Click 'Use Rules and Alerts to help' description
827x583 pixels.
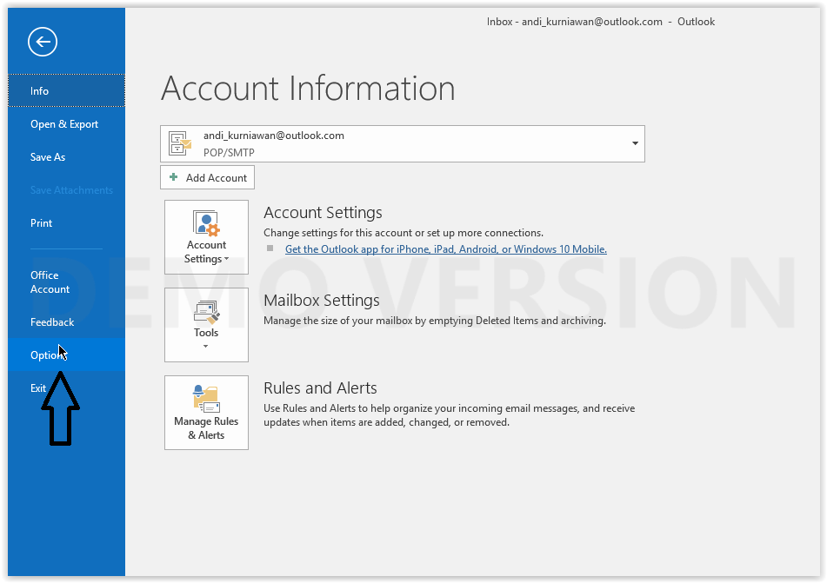tap(450, 415)
